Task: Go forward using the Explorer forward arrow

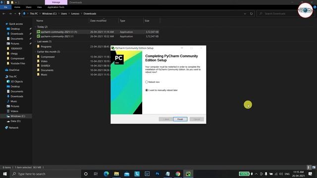Action: point(10,14)
